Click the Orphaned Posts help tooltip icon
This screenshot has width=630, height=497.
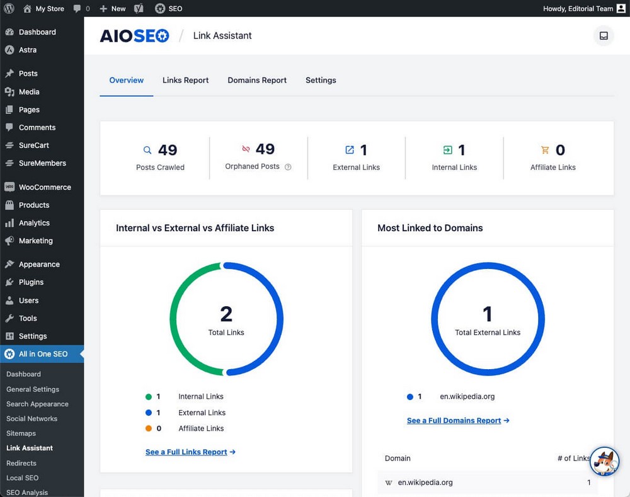[288, 167]
